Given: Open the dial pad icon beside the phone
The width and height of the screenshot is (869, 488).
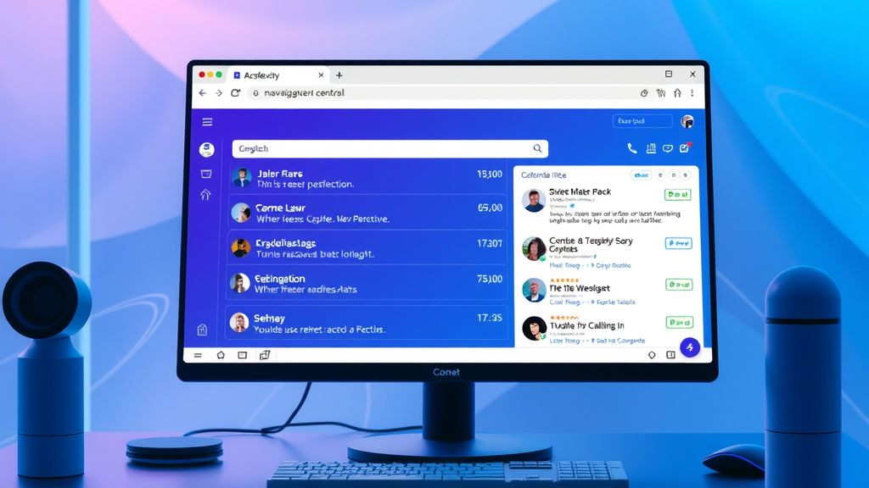Looking at the screenshot, I should tap(650, 148).
